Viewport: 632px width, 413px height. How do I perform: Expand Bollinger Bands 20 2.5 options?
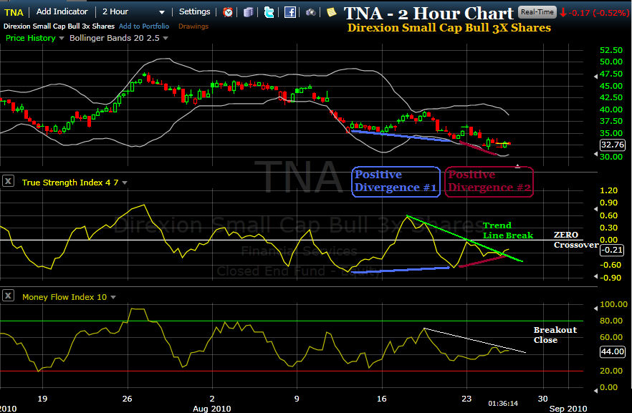(166, 38)
